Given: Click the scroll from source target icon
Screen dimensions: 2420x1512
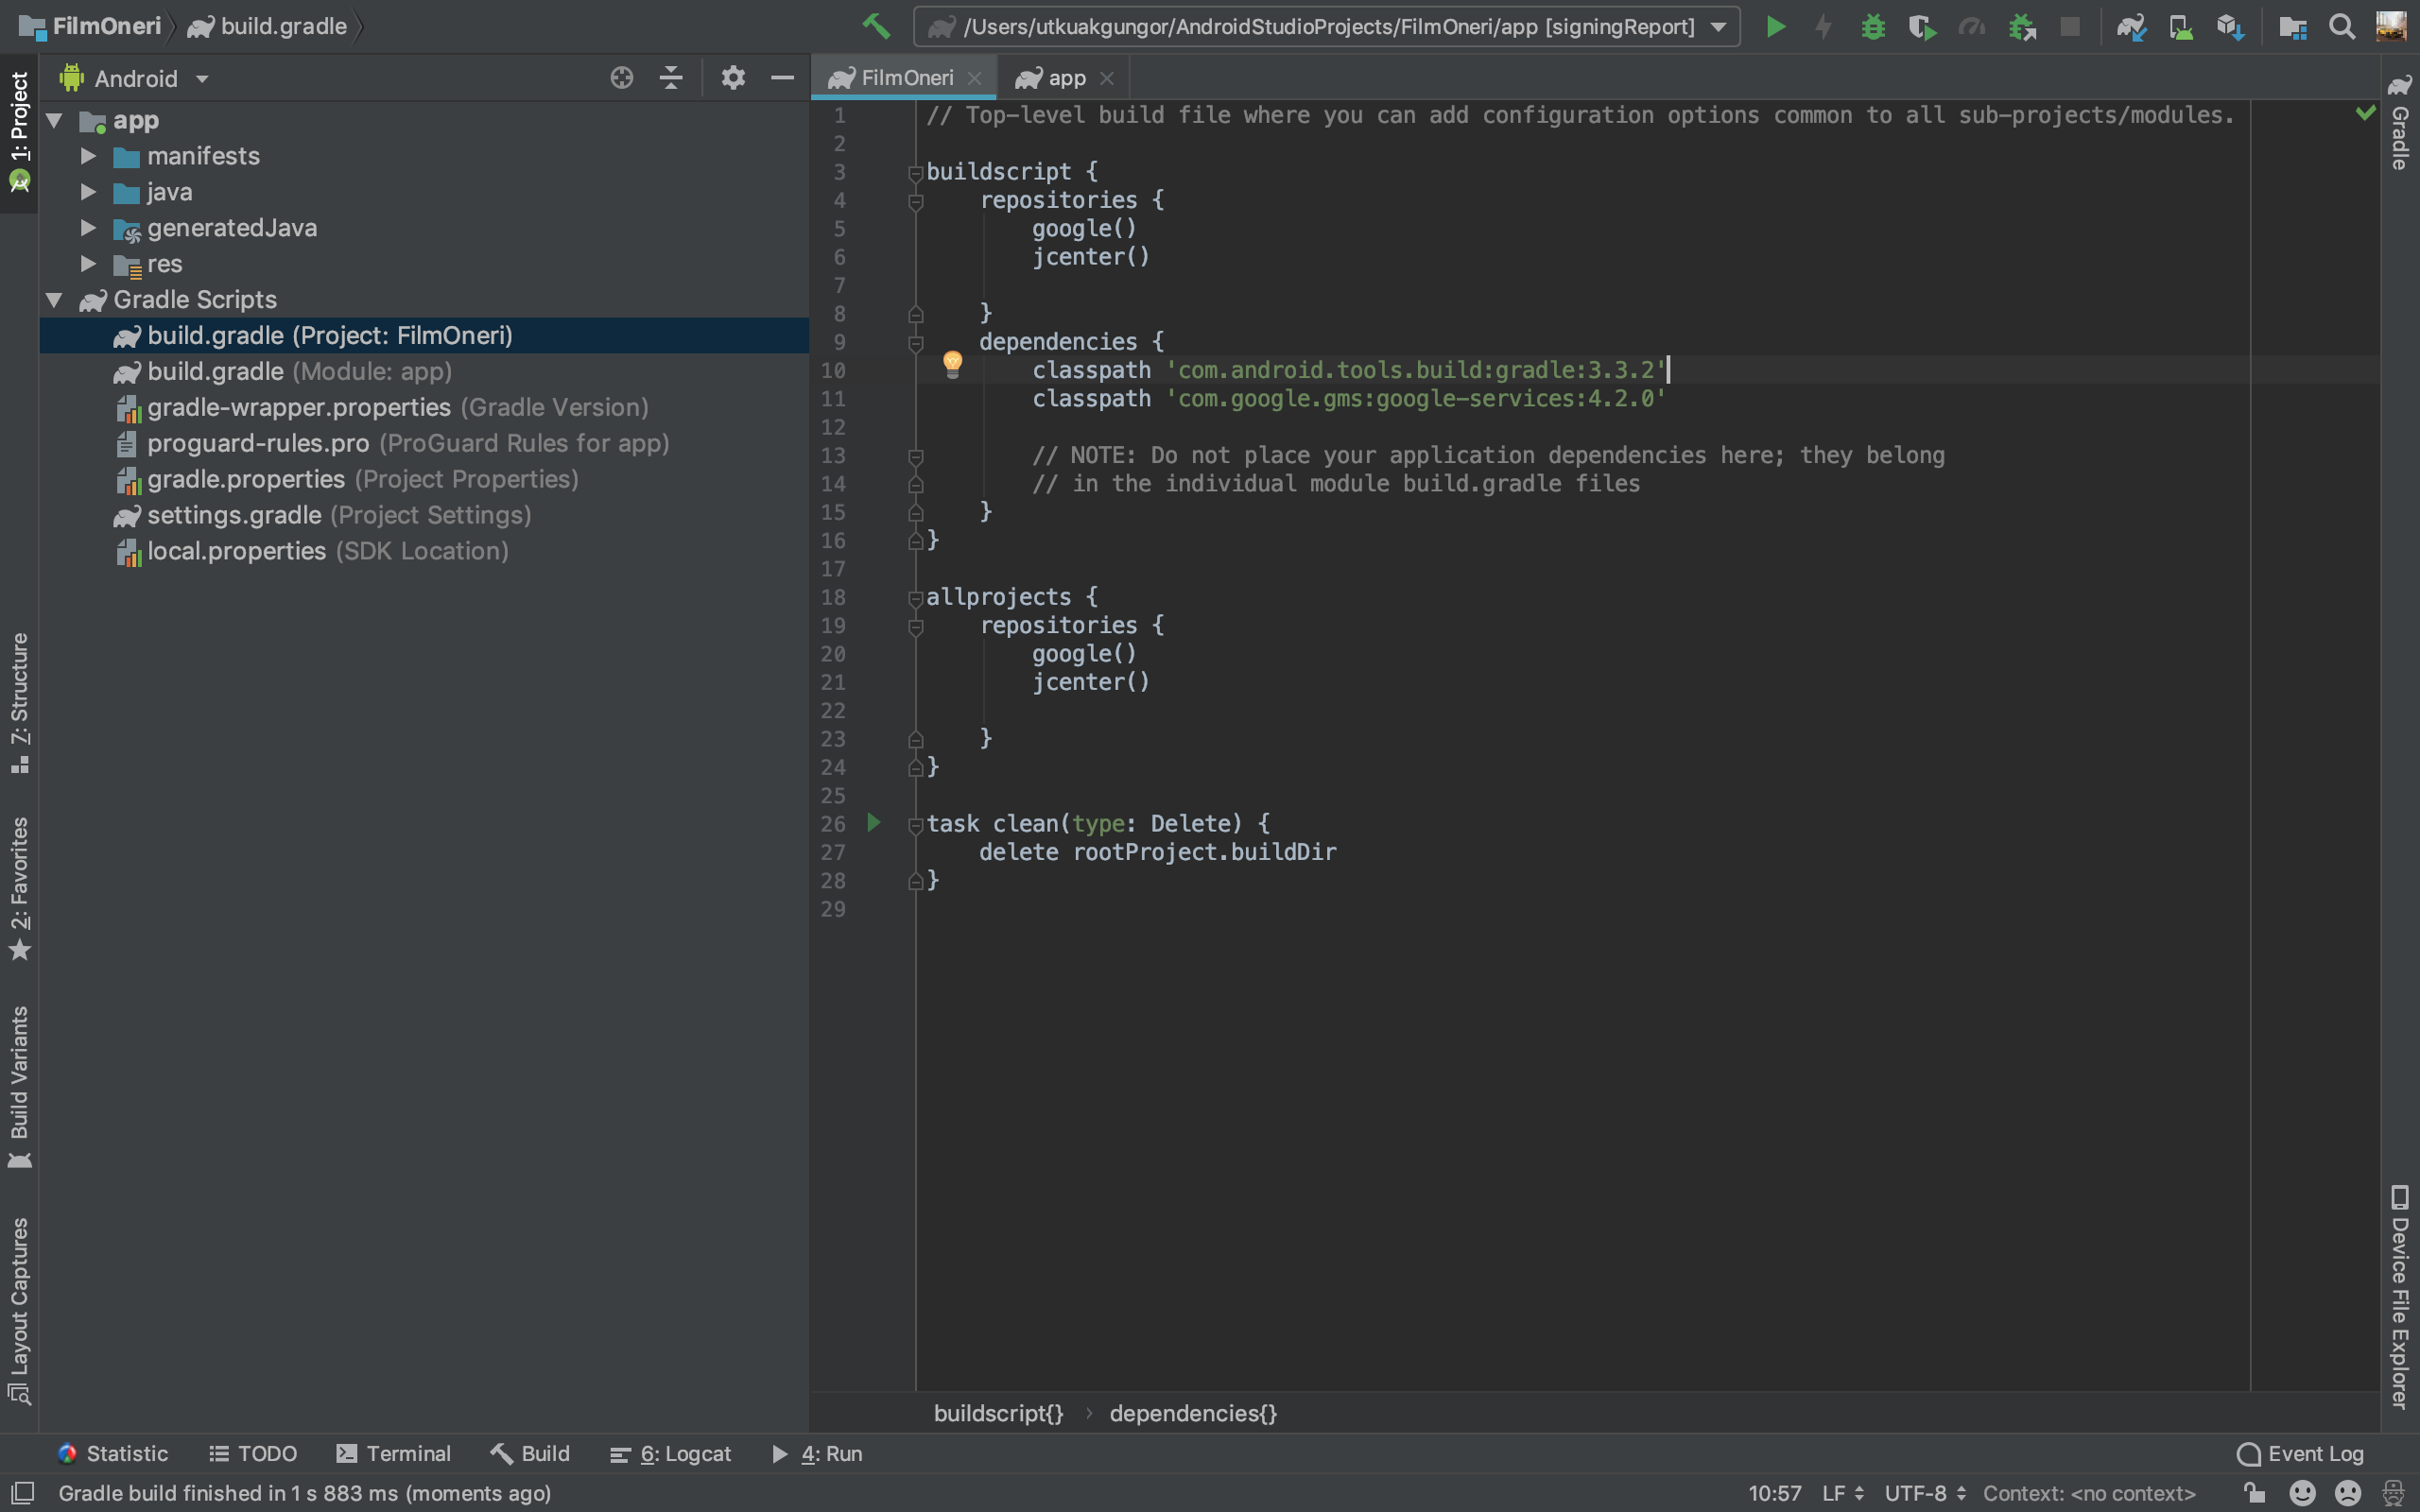Looking at the screenshot, I should coord(621,78).
